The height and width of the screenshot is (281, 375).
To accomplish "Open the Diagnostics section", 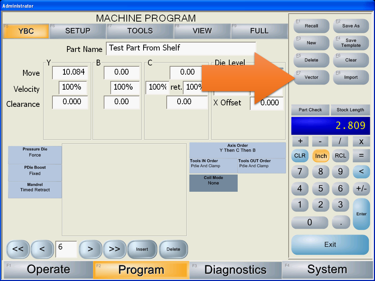I will click(235, 270).
